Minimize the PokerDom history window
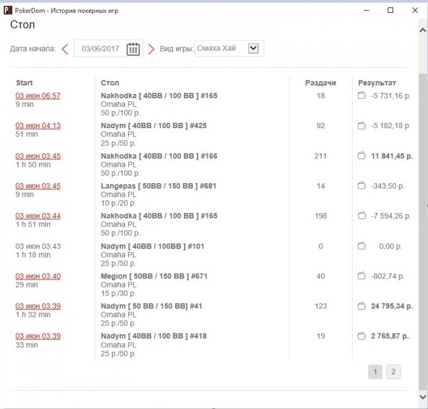Image resolution: width=428 pixels, height=409 pixels. pyautogui.click(x=367, y=10)
